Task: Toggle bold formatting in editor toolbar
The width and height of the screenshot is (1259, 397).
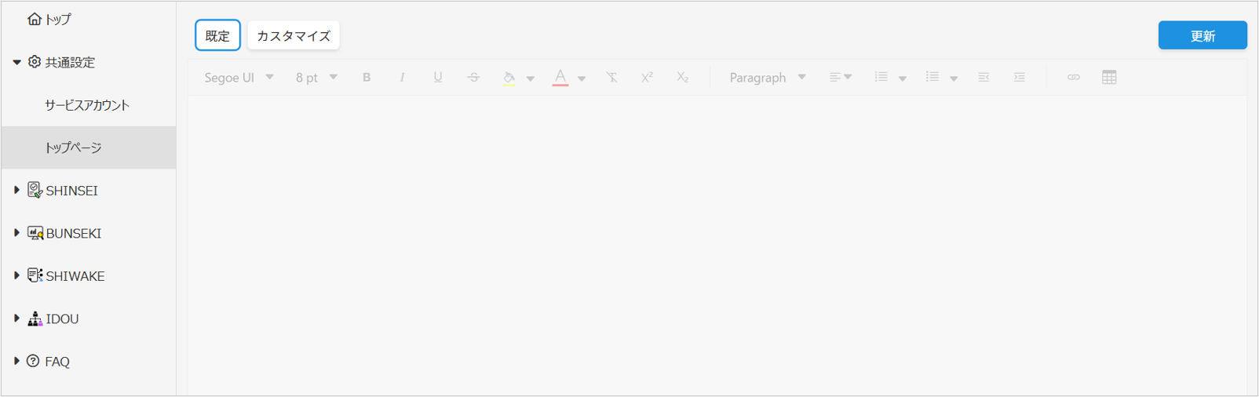Action: [367, 77]
